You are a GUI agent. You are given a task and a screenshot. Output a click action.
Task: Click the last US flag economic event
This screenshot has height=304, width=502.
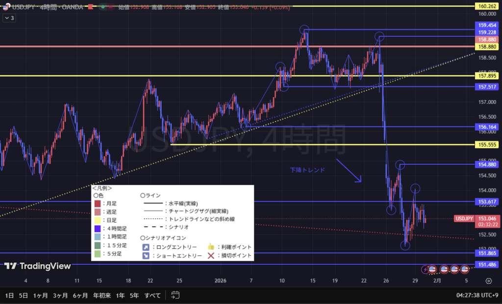pos(464,269)
